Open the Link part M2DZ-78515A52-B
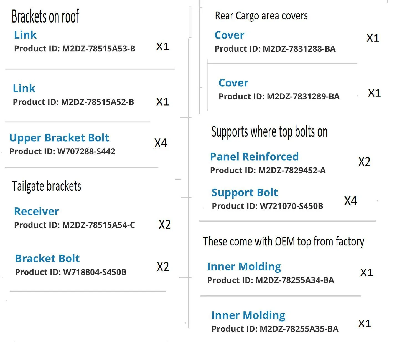Screen dimensions: 397x361 pyautogui.click(x=24, y=88)
